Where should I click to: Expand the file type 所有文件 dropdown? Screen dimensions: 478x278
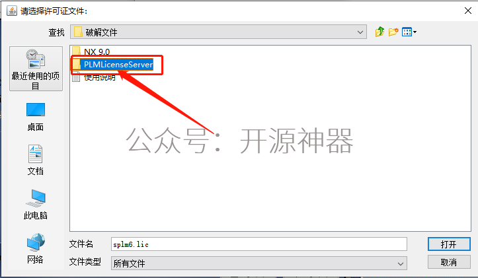tap(259, 263)
